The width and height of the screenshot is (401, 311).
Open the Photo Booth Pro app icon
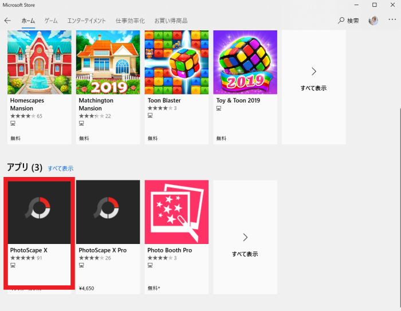click(176, 212)
